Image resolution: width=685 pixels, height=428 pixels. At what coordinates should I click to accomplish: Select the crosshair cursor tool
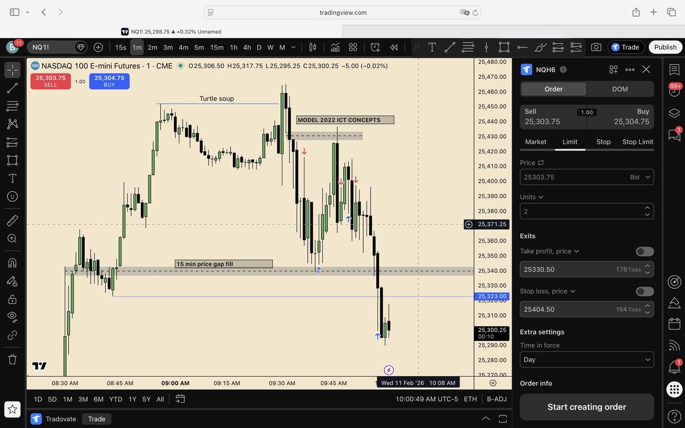tap(13, 70)
